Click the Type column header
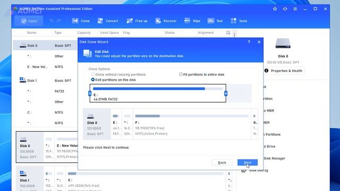Image resolution: width=340 pixels, height=191 pixels. tap(58, 33)
